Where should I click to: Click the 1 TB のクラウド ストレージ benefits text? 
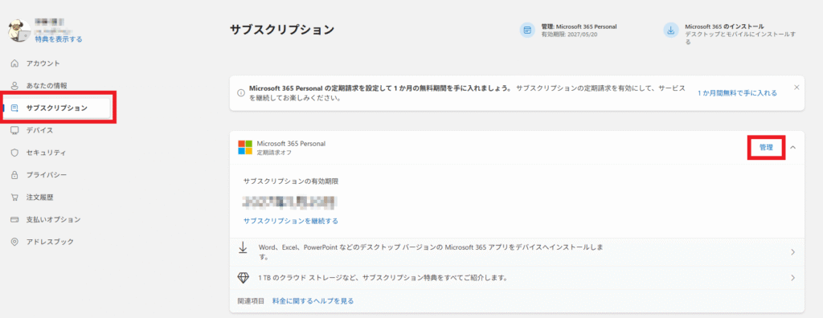tap(383, 278)
